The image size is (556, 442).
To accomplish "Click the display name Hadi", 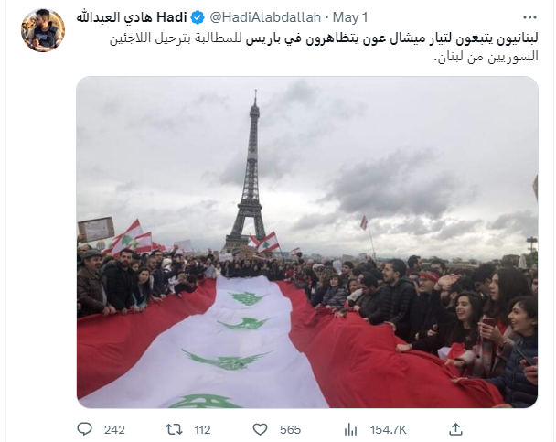I will coord(172,17).
